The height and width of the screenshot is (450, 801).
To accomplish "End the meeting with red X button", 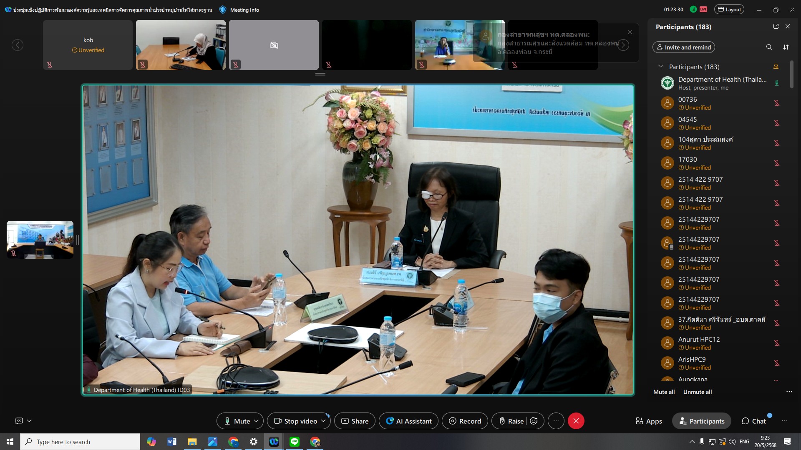I will pos(576,421).
